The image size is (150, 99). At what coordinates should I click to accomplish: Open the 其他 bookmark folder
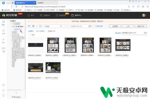[x=117, y=10]
